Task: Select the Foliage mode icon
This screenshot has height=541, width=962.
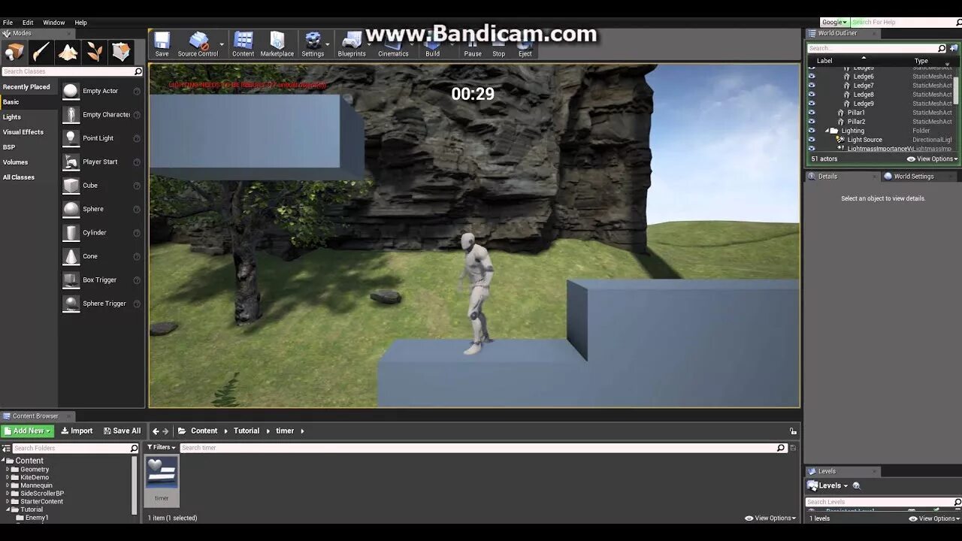Action: [95, 53]
